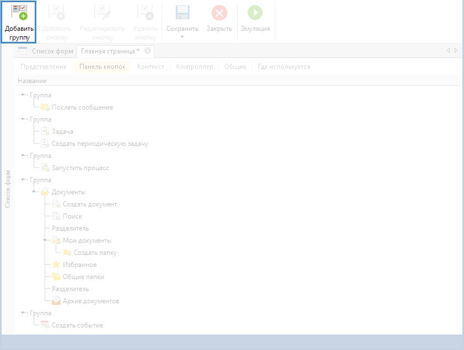Select the Создать периодическую задачу item
Viewport: 464px width, 350px height.
tap(100, 144)
